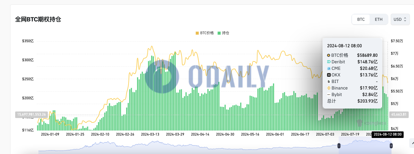Viewport: 414px width, 154px height.
Task: Click the left handle of range slider
Action: pos(339,146)
